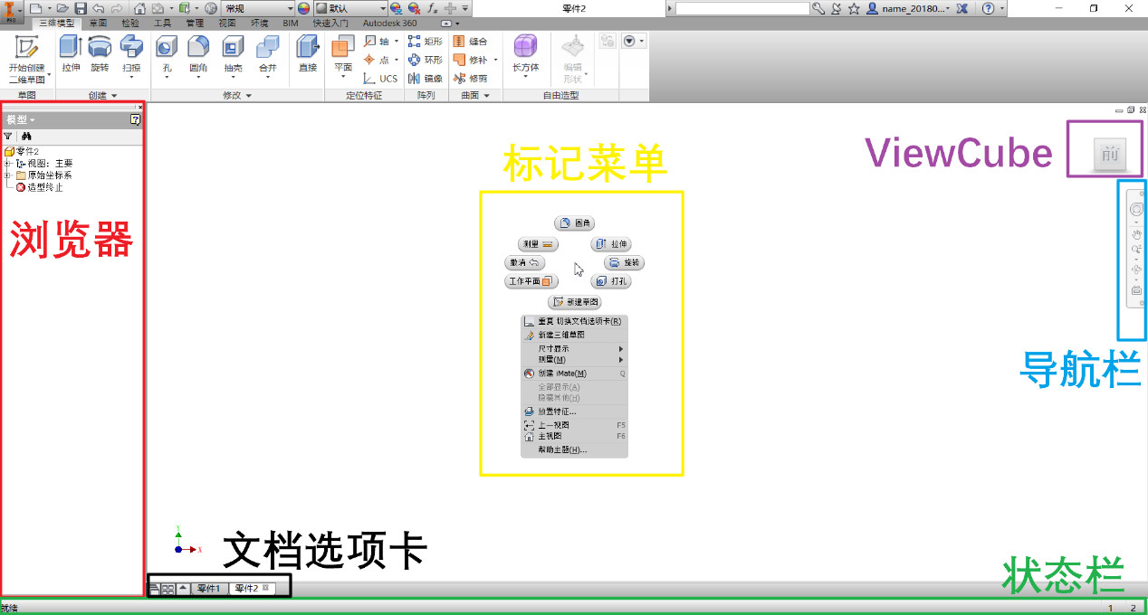This screenshot has height=615, width=1148.
Task: Select the 镜像 mirror tool
Action: pos(426,79)
